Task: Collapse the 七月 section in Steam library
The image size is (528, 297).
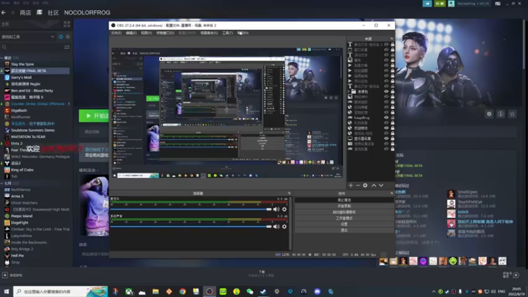Action: point(2,183)
